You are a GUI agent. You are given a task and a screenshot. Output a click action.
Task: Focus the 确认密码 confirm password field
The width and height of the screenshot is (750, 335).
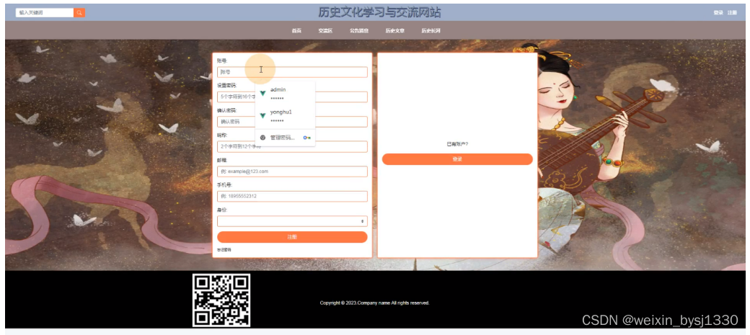coord(292,122)
